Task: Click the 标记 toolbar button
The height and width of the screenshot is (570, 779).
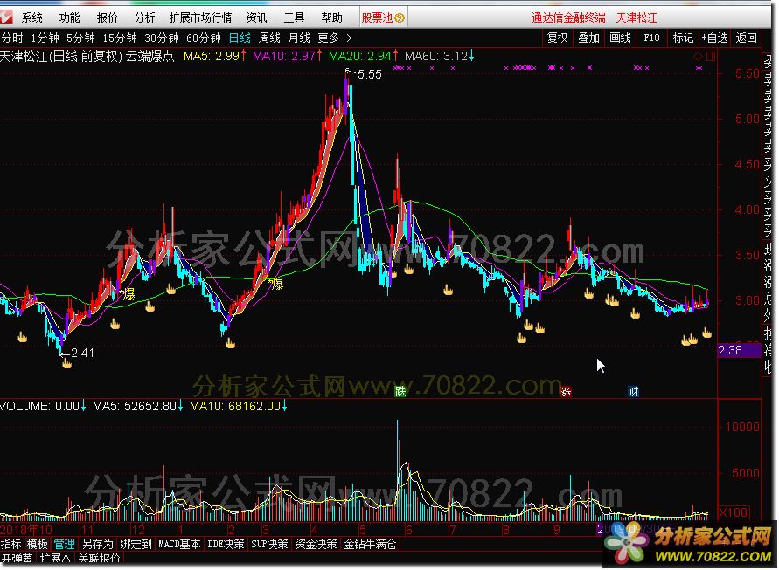Action: (683, 38)
